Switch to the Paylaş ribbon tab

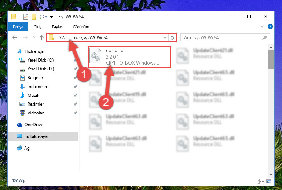57,27
